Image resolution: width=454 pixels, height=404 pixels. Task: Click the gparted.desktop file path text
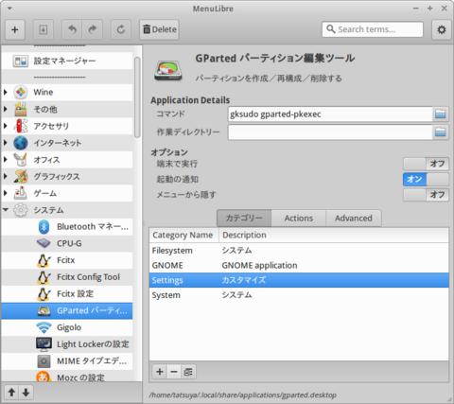(242, 395)
